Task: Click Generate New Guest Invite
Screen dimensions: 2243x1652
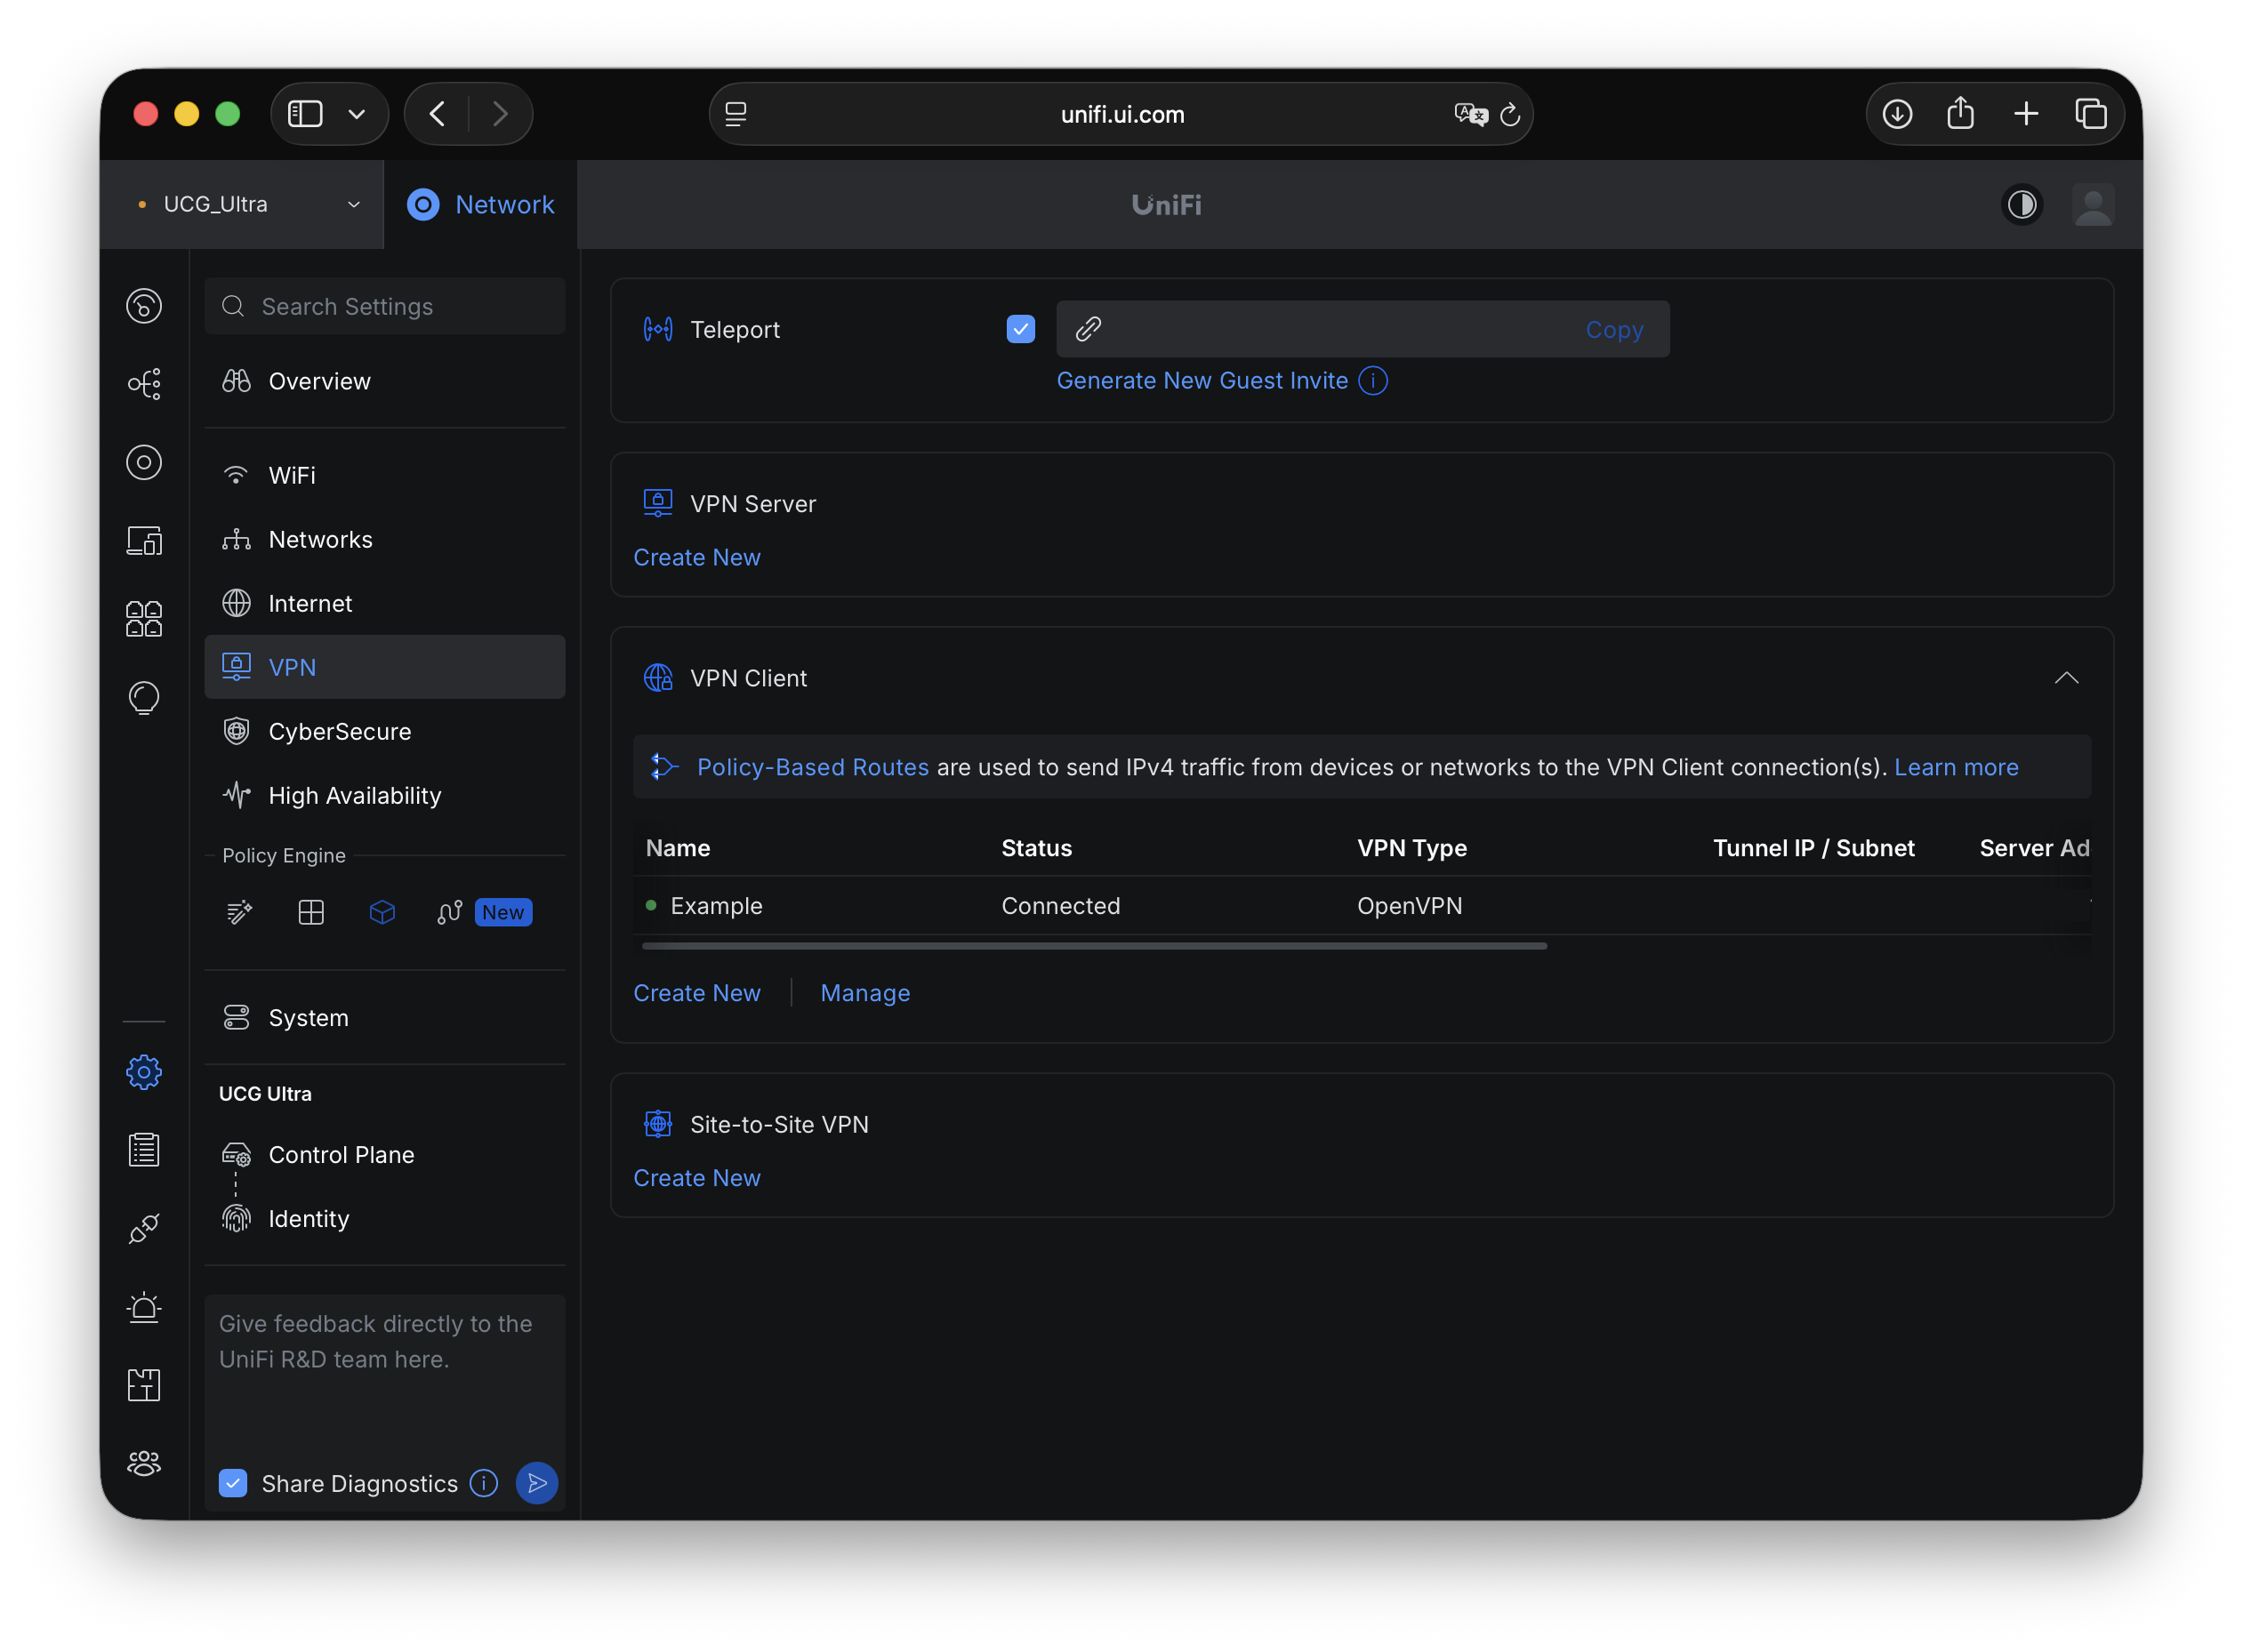Action: point(1202,381)
